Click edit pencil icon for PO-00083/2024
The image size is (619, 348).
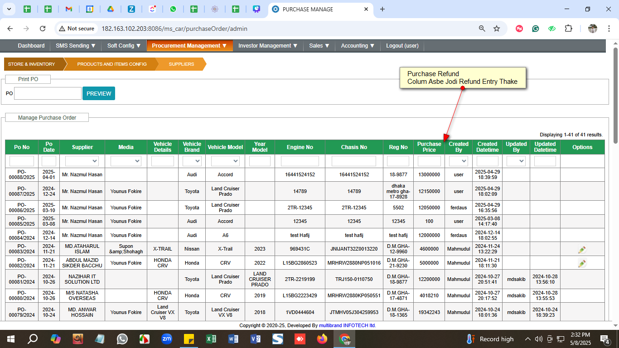coord(582,249)
